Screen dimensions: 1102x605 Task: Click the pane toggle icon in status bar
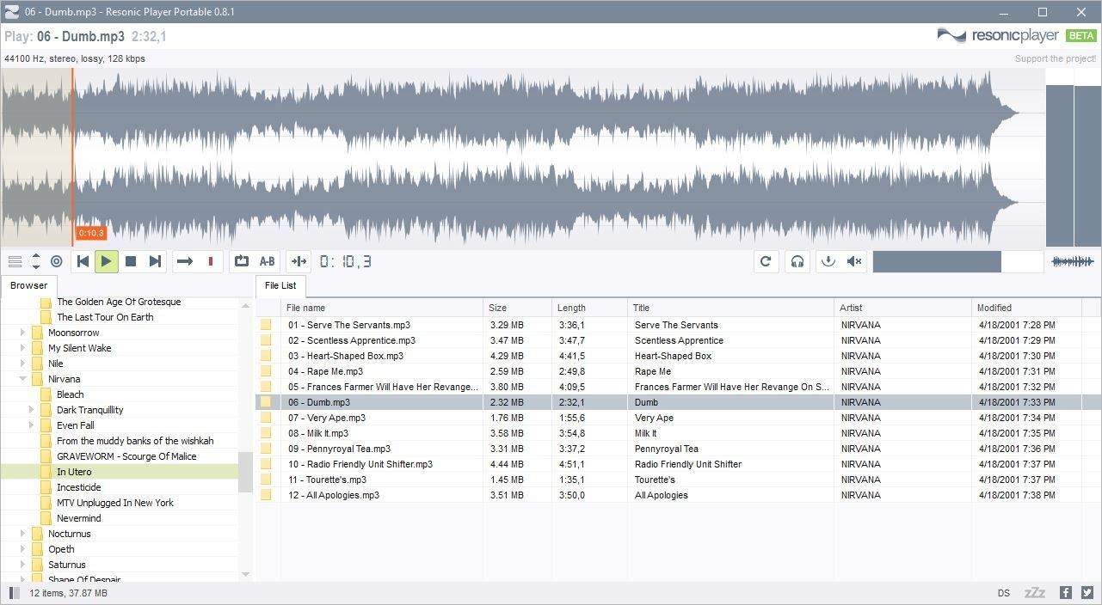pyautogui.click(x=13, y=593)
